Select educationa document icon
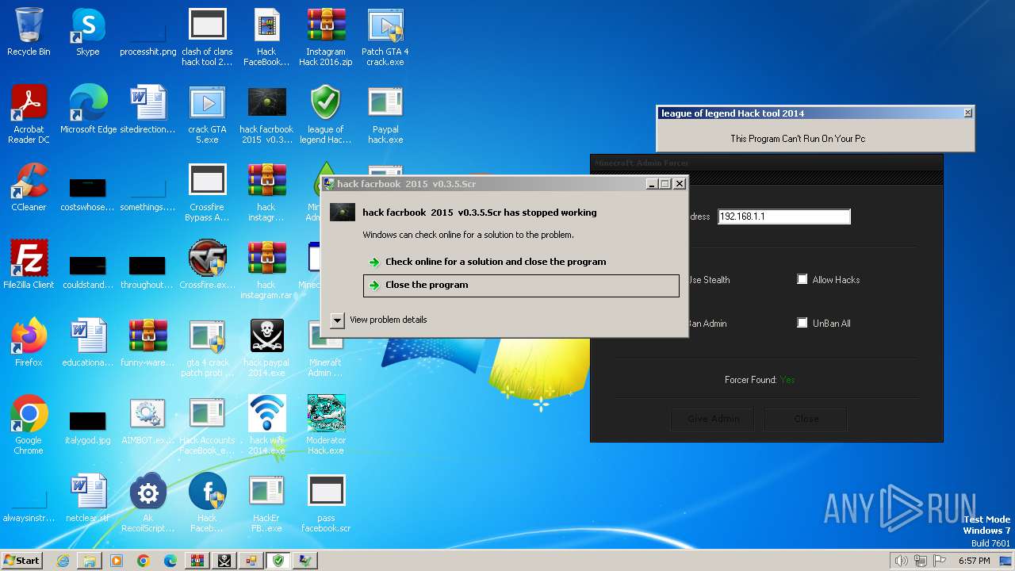The width and height of the screenshot is (1015, 571). coord(88,343)
